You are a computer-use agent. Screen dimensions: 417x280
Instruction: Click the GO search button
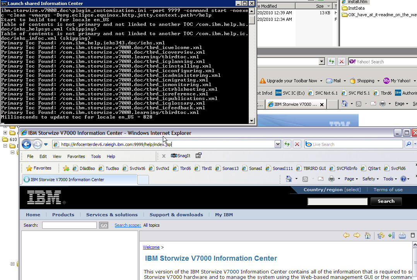(x=104, y=225)
